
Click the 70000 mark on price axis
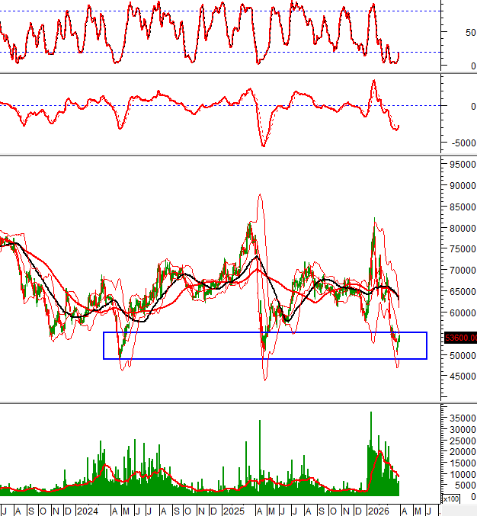tap(459, 271)
